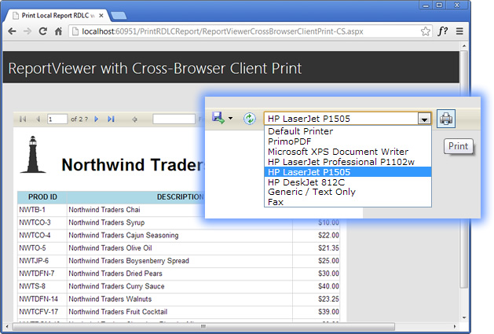494x334 pixels.
Task: Click the Northwind Traders report title
Action: pyautogui.click(x=133, y=164)
